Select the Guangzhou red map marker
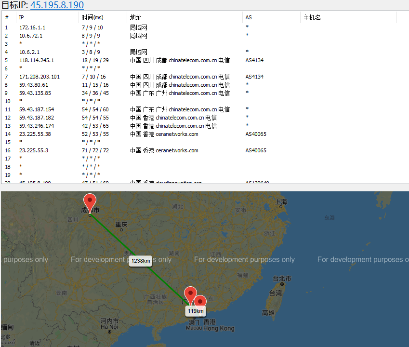 190,295
